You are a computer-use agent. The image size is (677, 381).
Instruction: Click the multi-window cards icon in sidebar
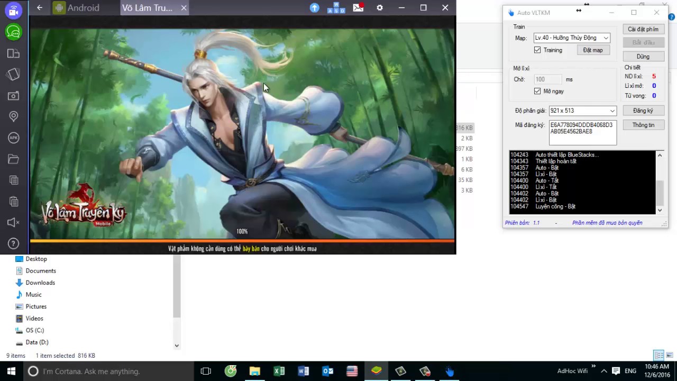(13, 53)
